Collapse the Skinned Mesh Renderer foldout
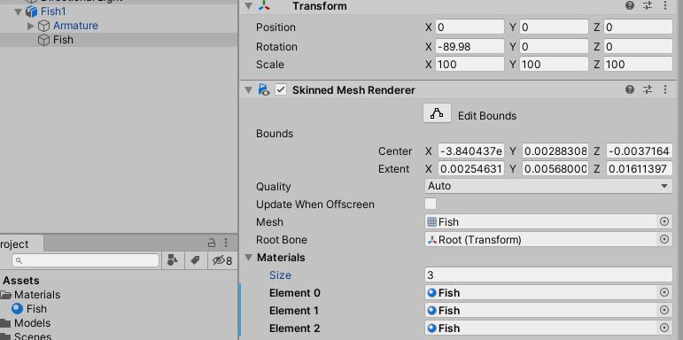683x340 pixels. (x=248, y=89)
